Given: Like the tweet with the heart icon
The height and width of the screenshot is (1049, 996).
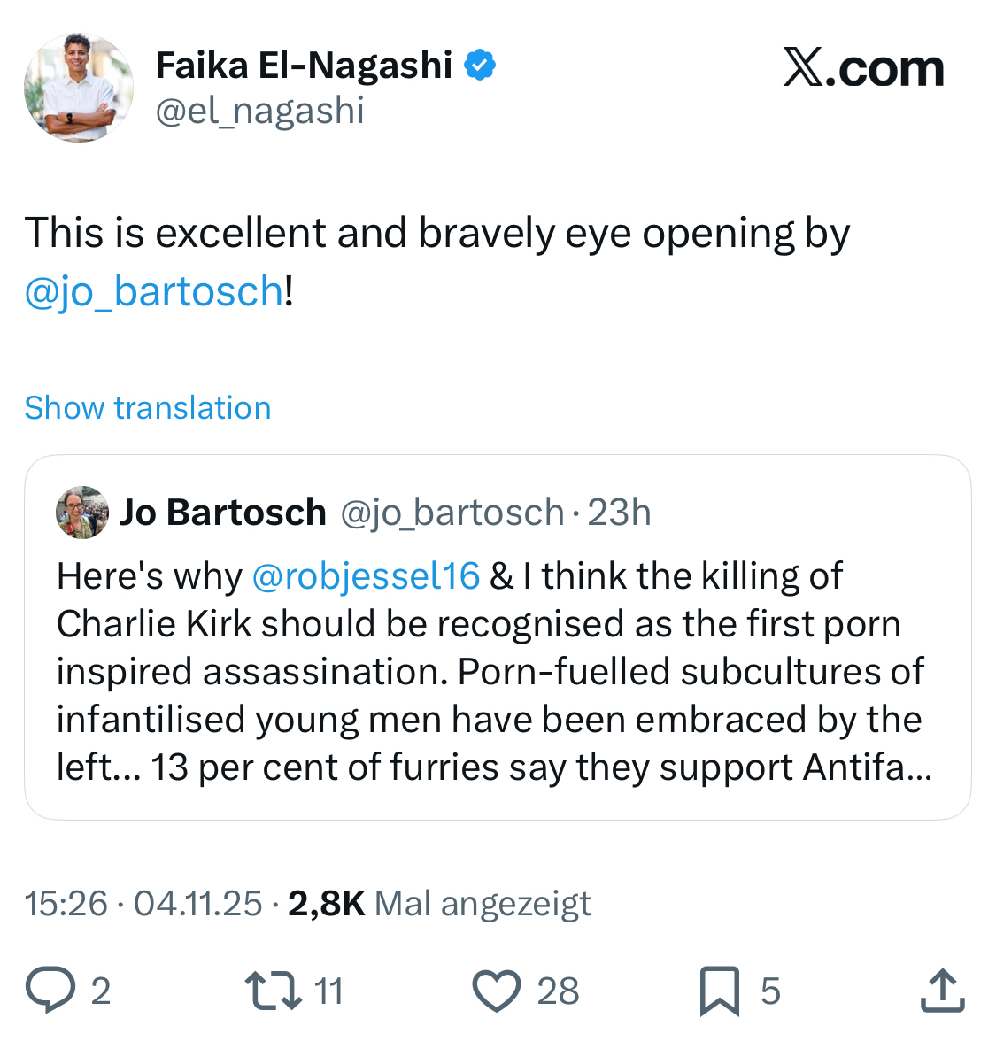Looking at the screenshot, I should coord(496,991).
